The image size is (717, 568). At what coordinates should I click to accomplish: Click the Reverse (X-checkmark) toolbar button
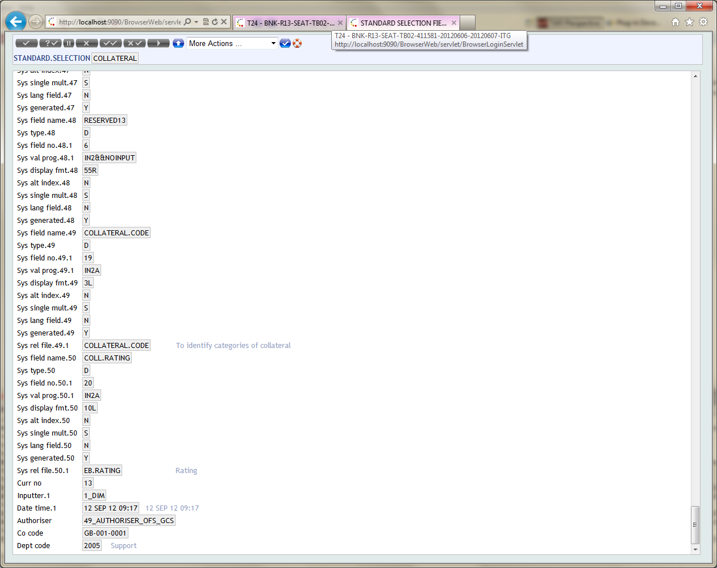[x=135, y=43]
